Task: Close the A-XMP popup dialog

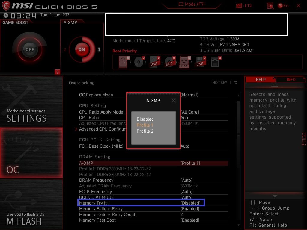Action: [173, 101]
